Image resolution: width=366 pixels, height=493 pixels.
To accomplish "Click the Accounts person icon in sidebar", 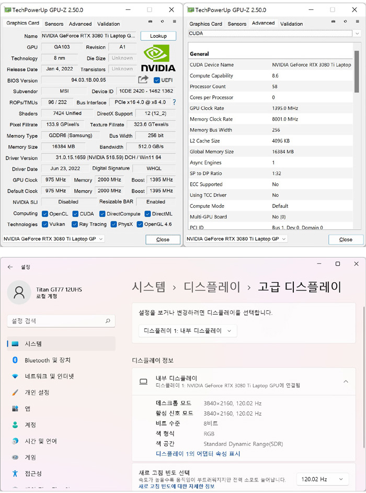I will click(x=15, y=425).
